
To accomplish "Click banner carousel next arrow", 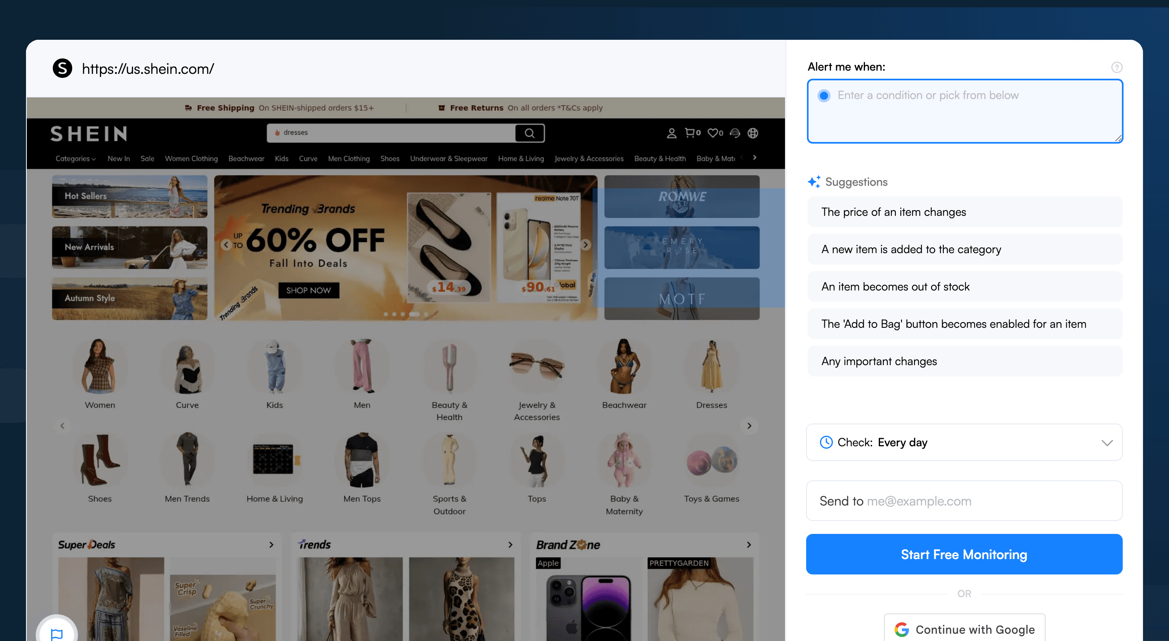I will (x=585, y=245).
